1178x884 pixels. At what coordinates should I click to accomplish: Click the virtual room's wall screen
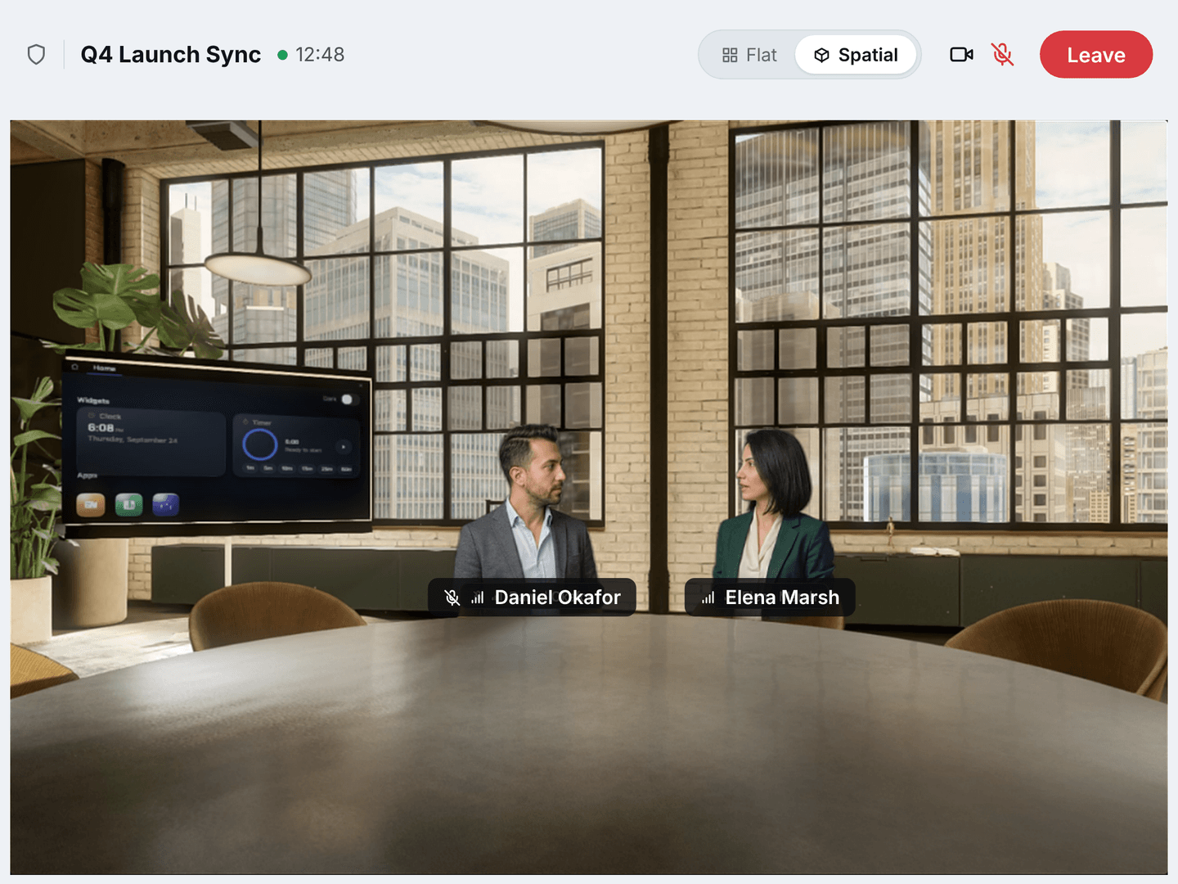pos(218,448)
